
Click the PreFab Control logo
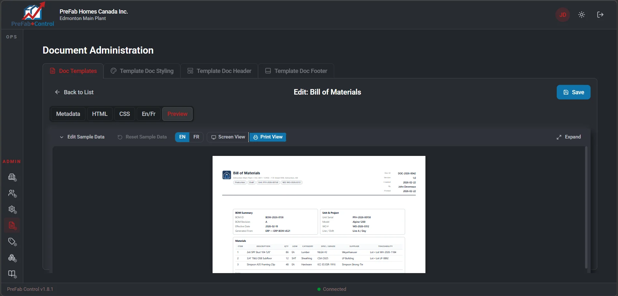tap(33, 15)
